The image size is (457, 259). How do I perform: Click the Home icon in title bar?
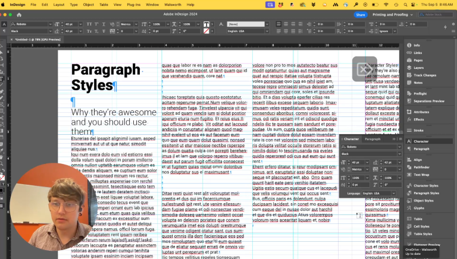(19, 14)
